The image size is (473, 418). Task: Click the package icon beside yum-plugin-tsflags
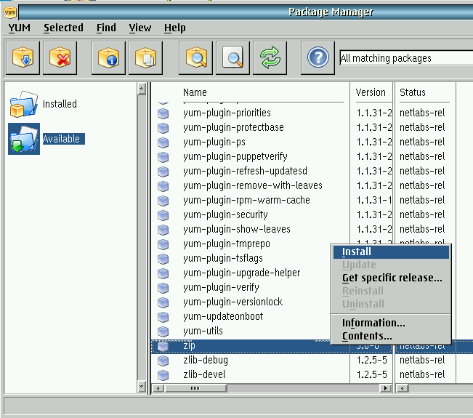(x=163, y=259)
